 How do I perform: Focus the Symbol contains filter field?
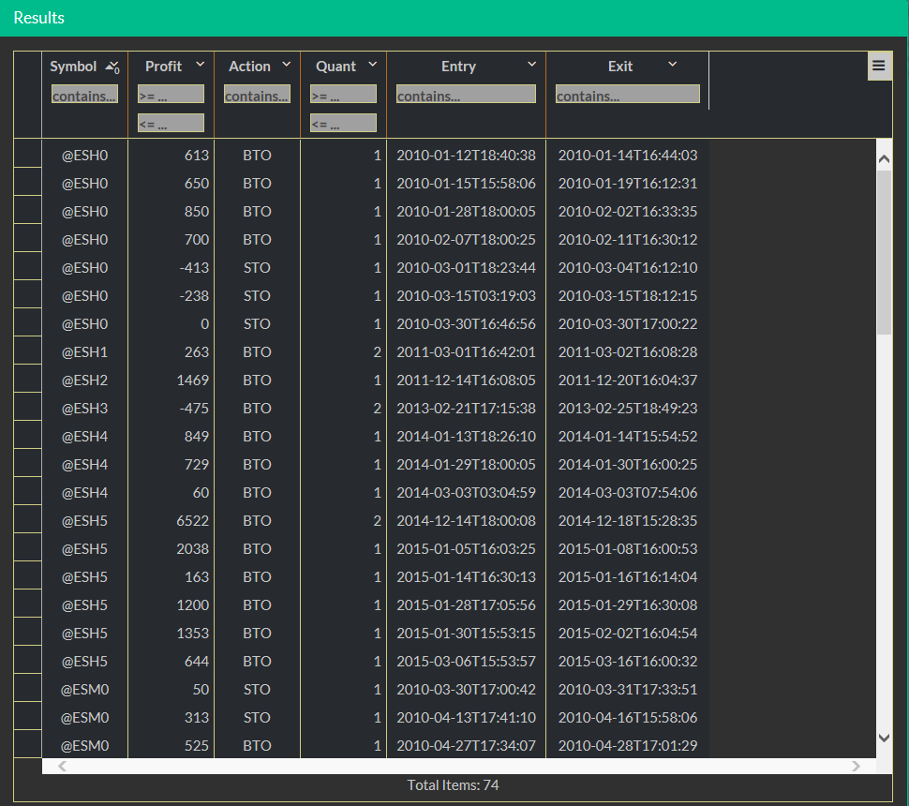84,94
